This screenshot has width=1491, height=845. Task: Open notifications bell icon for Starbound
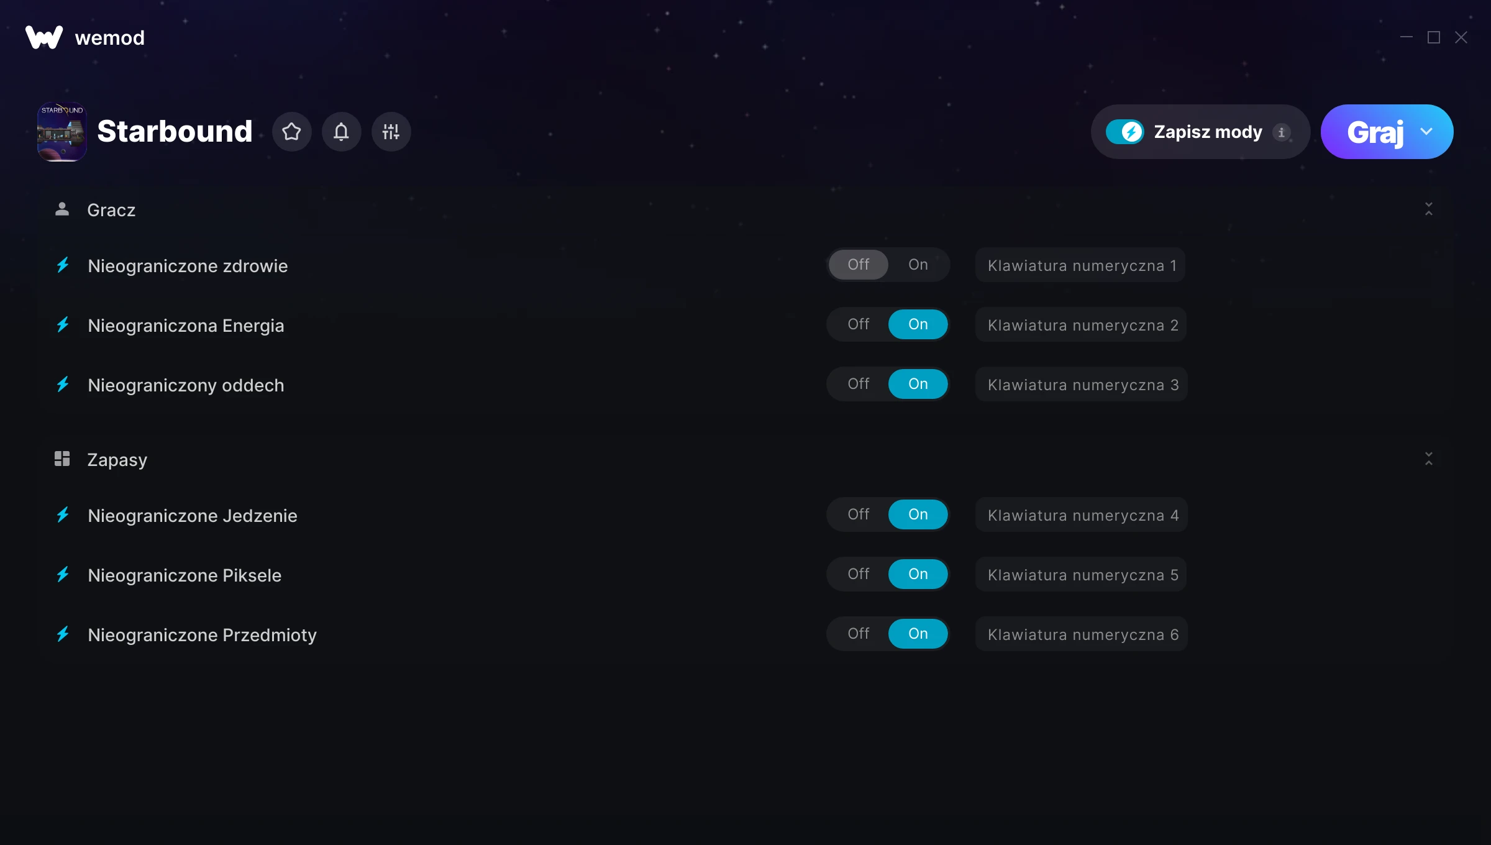pyautogui.click(x=341, y=132)
